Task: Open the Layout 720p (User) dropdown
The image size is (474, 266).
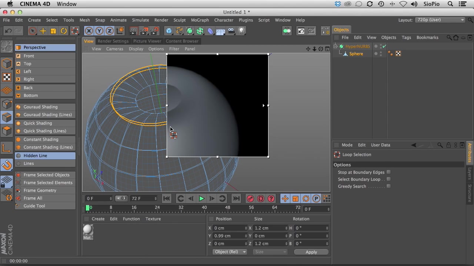Action: point(440,20)
